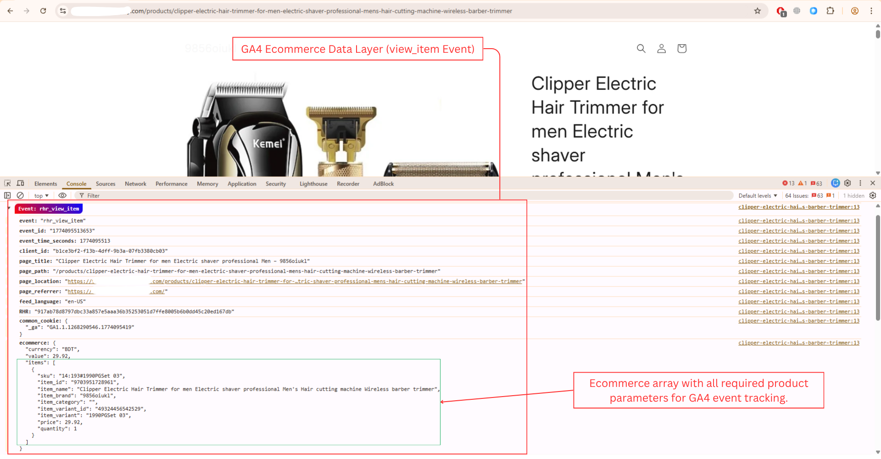
Task: Create a live expression with eye icon
Action: tap(62, 195)
